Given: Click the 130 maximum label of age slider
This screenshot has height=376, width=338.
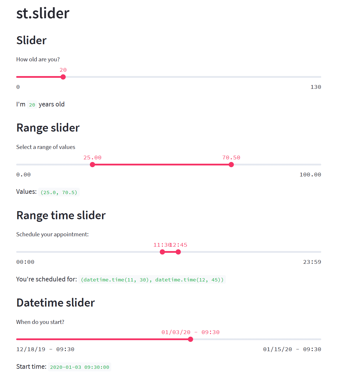Looking at the screenshot, I should click(315, 87).
